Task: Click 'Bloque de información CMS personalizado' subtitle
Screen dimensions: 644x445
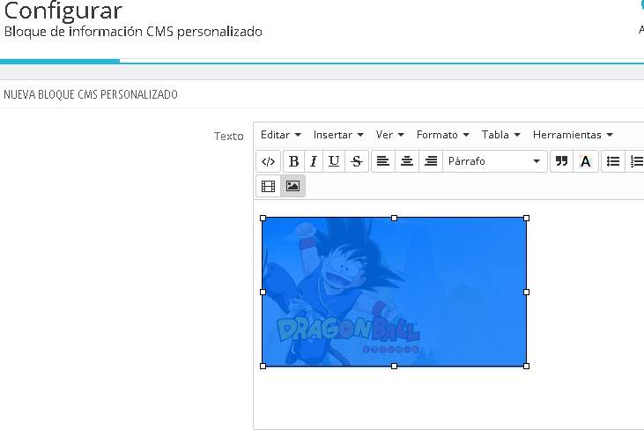Action: click(x=133, y=32)
